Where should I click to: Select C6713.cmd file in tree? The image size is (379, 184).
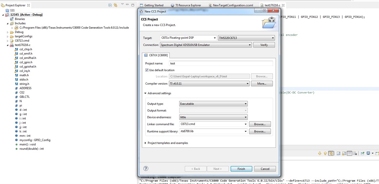click(x=22, y=41)
